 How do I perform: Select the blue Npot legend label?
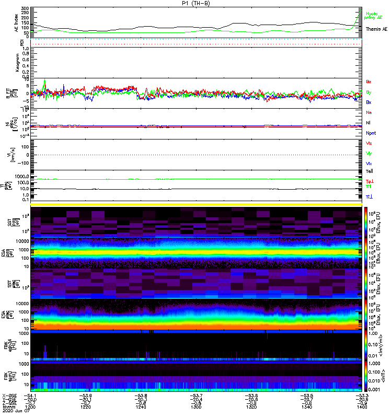(x=371, y=133)
